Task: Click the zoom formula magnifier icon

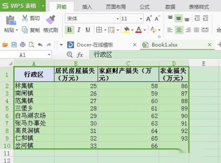Action: pos(69,55)
